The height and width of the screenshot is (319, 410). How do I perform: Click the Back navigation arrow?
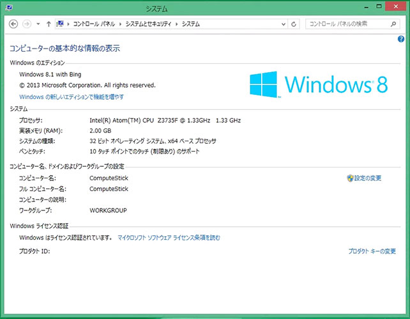pos(13,24)
